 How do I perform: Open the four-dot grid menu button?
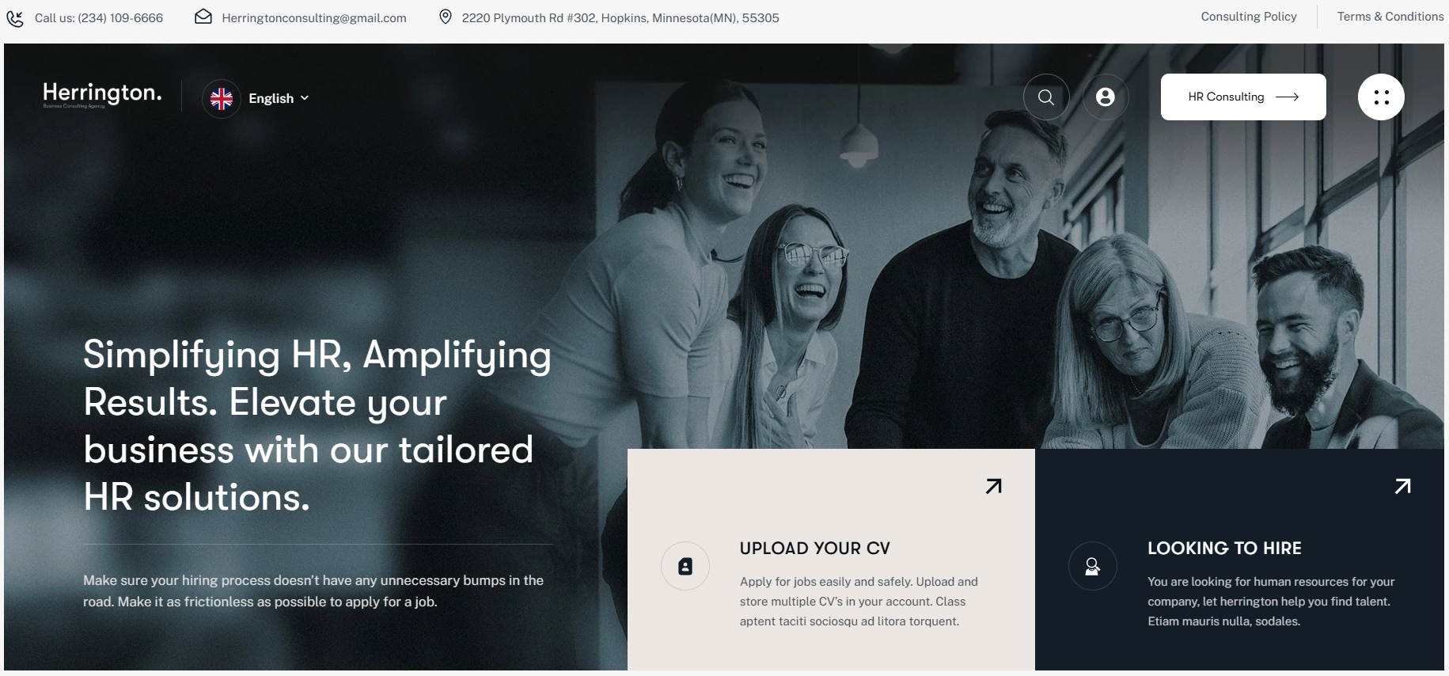[1381, 97]
